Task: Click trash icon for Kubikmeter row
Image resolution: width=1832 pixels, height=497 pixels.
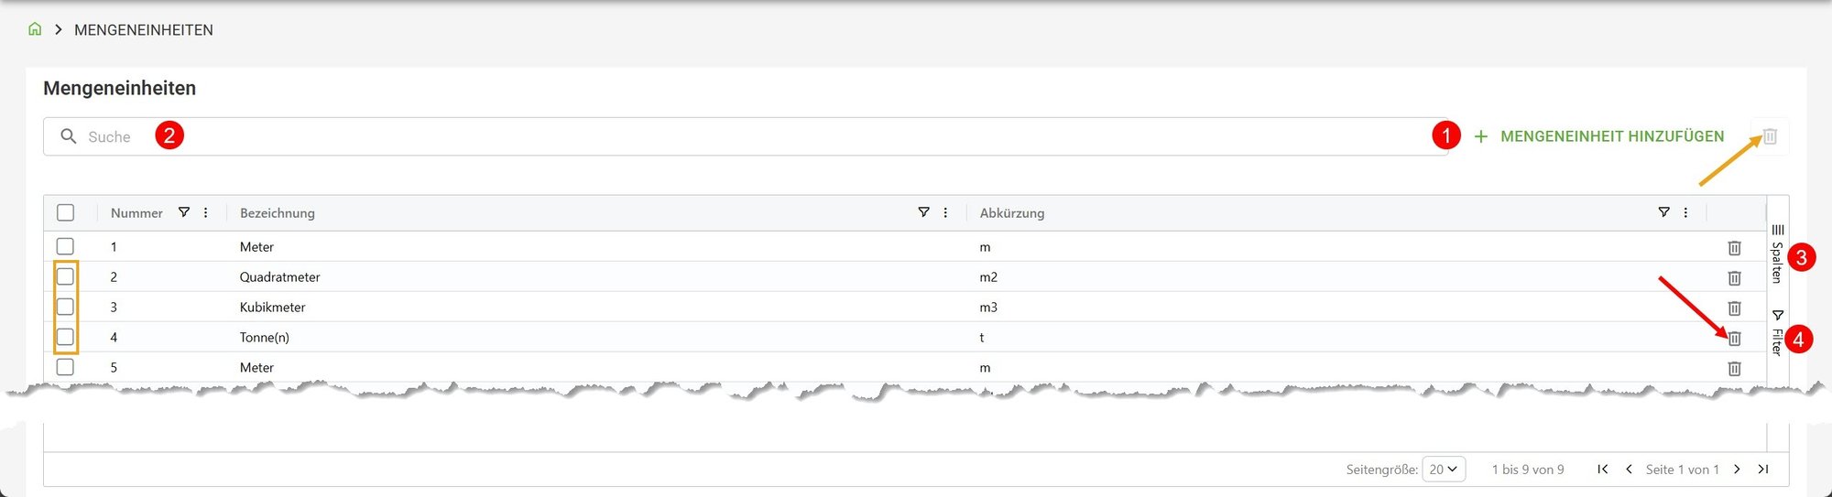Action: [x=1734, y=308]
